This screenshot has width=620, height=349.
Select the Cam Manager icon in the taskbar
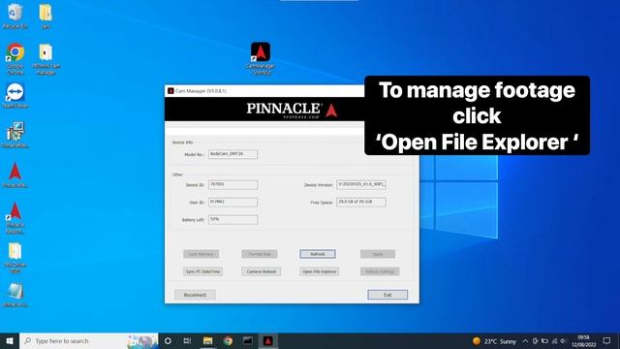[268, 340]
